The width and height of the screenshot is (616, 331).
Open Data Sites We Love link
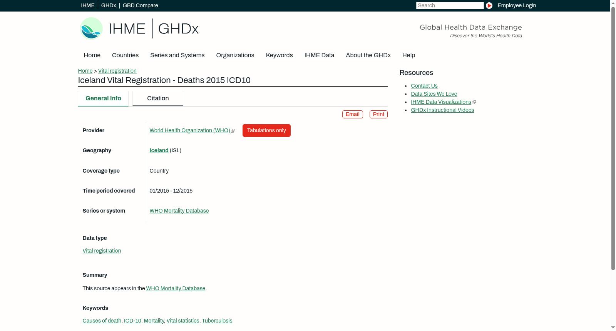(x=434, y=94)
